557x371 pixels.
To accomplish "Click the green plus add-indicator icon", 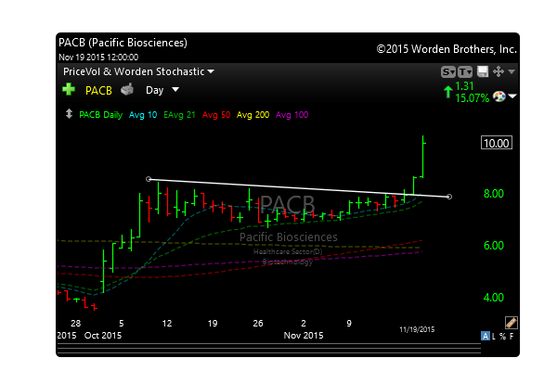I will pos(69,89).
